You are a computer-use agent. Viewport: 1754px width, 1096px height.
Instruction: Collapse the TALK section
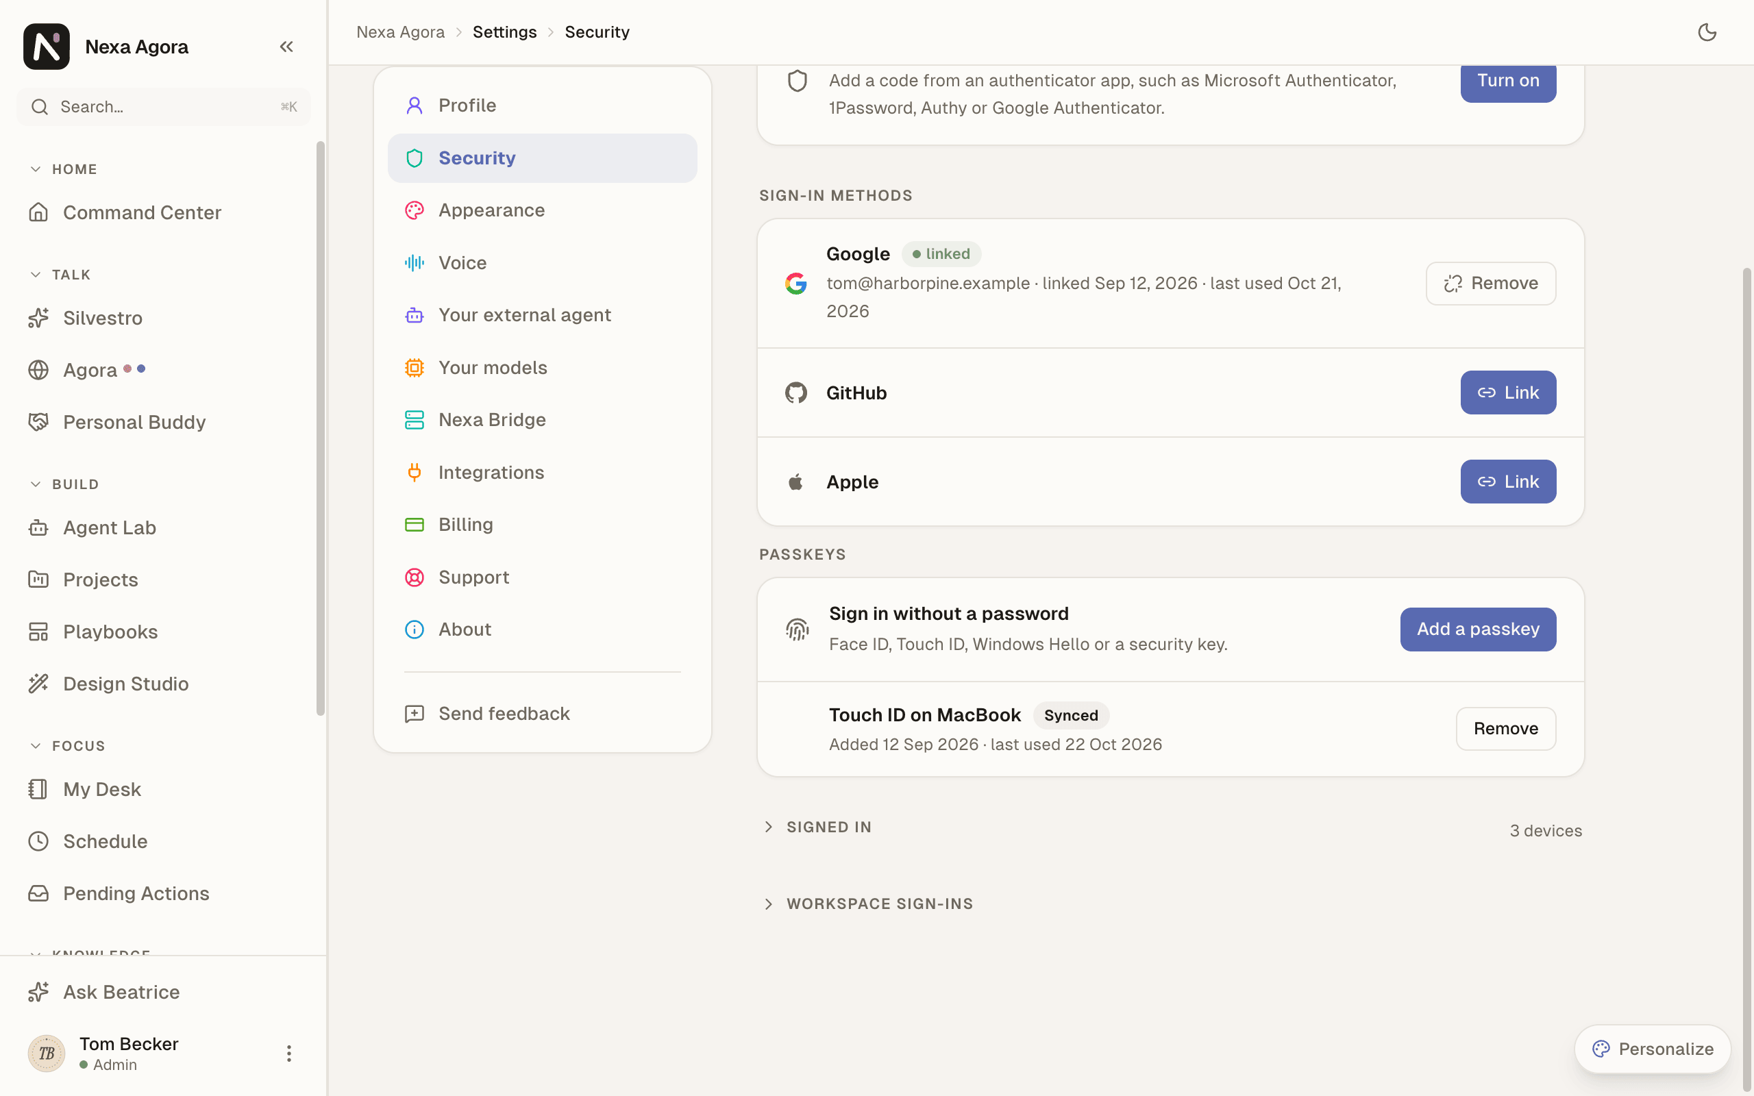pyautogui.click(x=61, y=275)
